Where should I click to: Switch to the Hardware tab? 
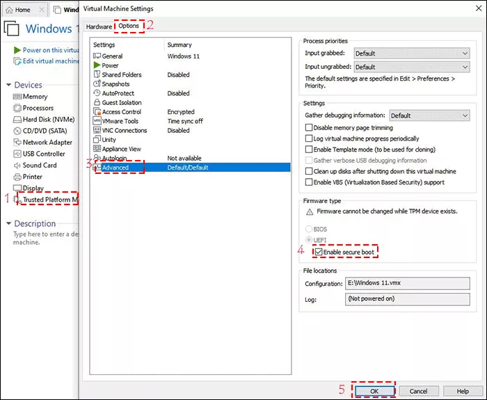(x=98, y=26)
